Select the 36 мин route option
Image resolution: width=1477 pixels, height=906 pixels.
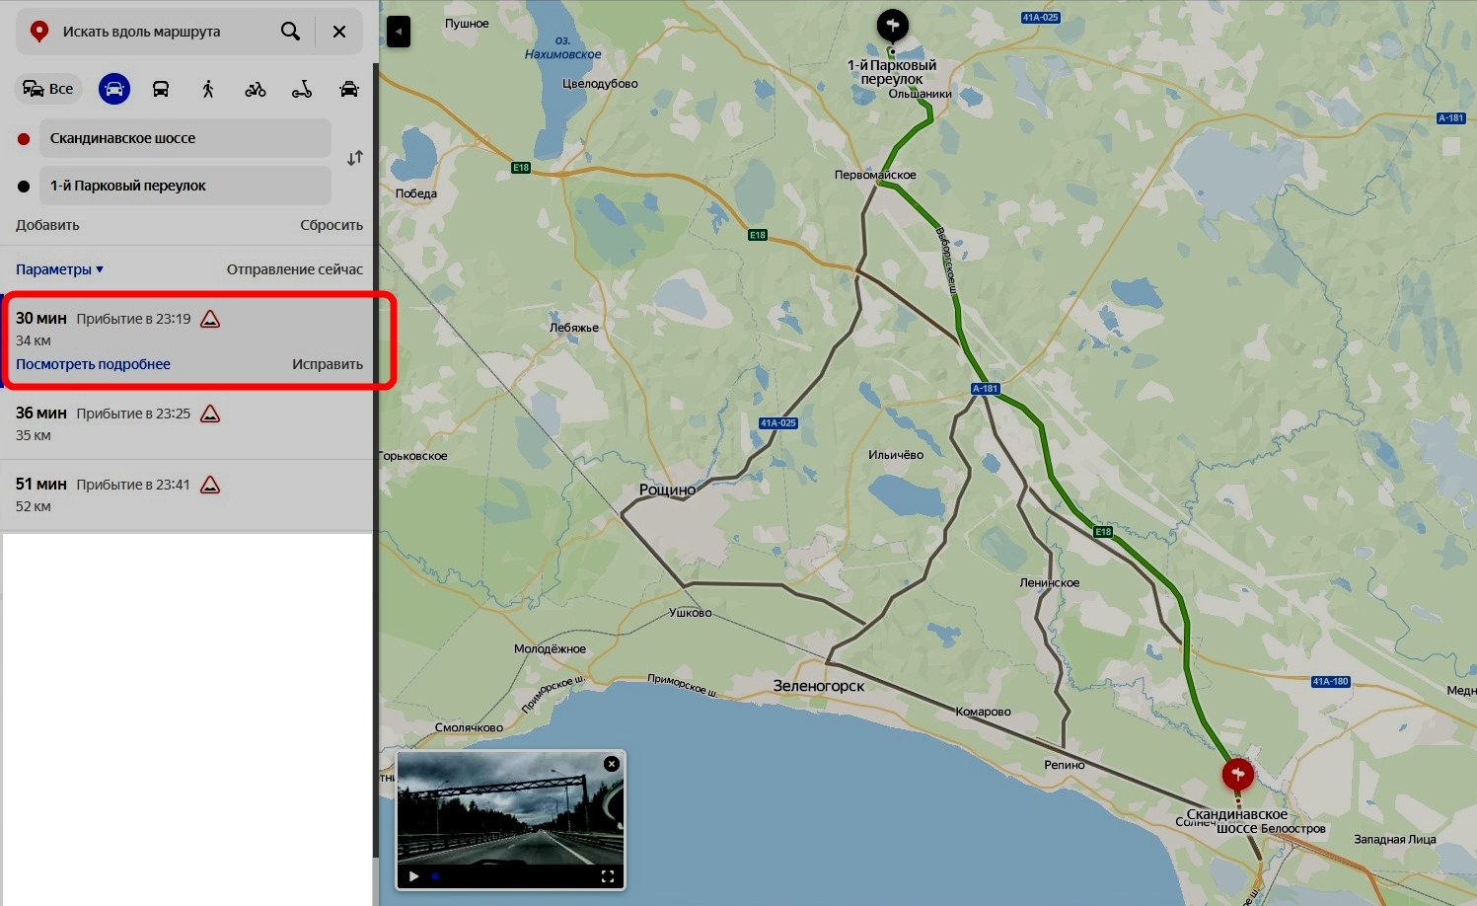187,424
